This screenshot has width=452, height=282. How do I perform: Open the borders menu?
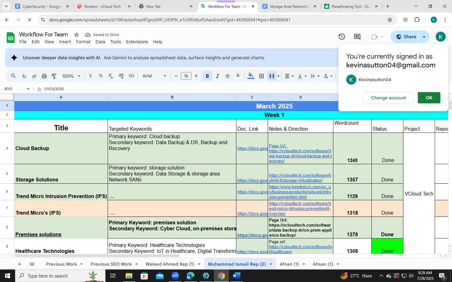coord(261,76)
